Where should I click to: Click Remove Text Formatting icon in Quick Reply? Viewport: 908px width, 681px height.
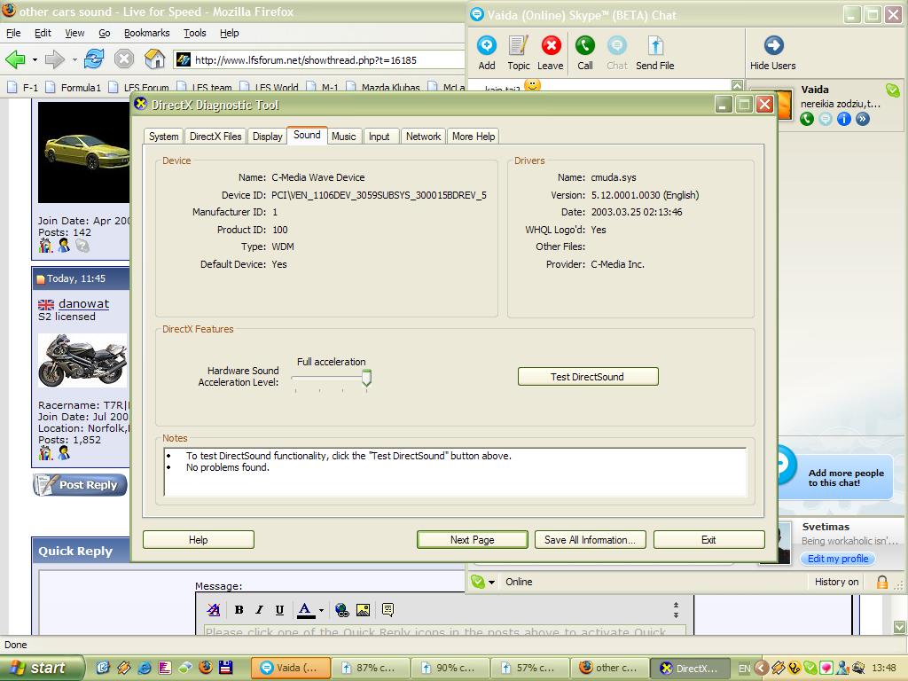(x=213, y=610)
